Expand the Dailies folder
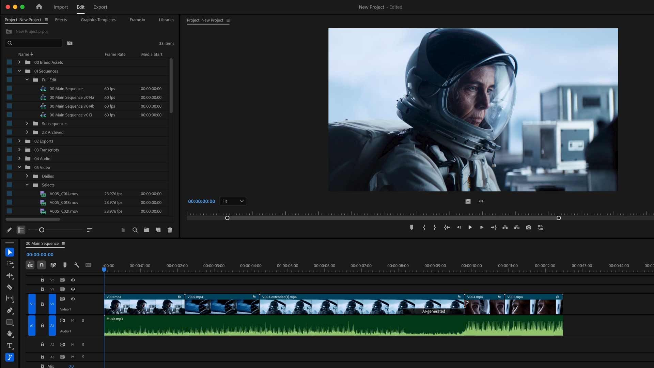The height and width of the screenshot is (368, 654). coord(27,176)
